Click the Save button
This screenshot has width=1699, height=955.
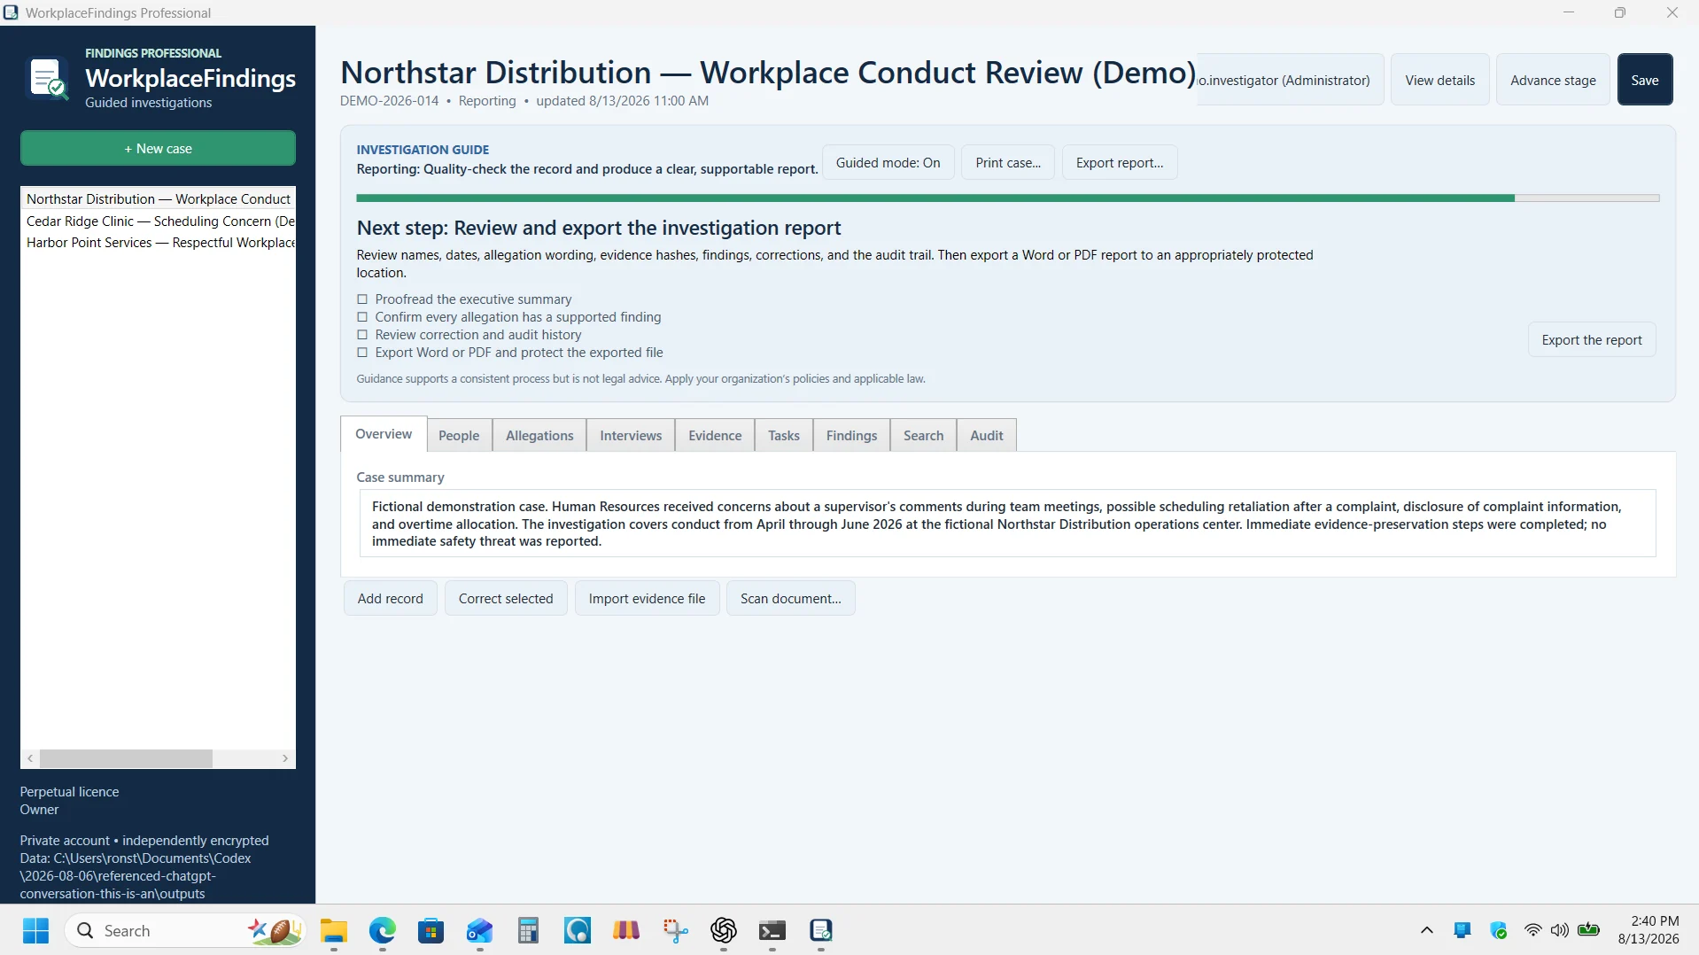click(1645, 80)
